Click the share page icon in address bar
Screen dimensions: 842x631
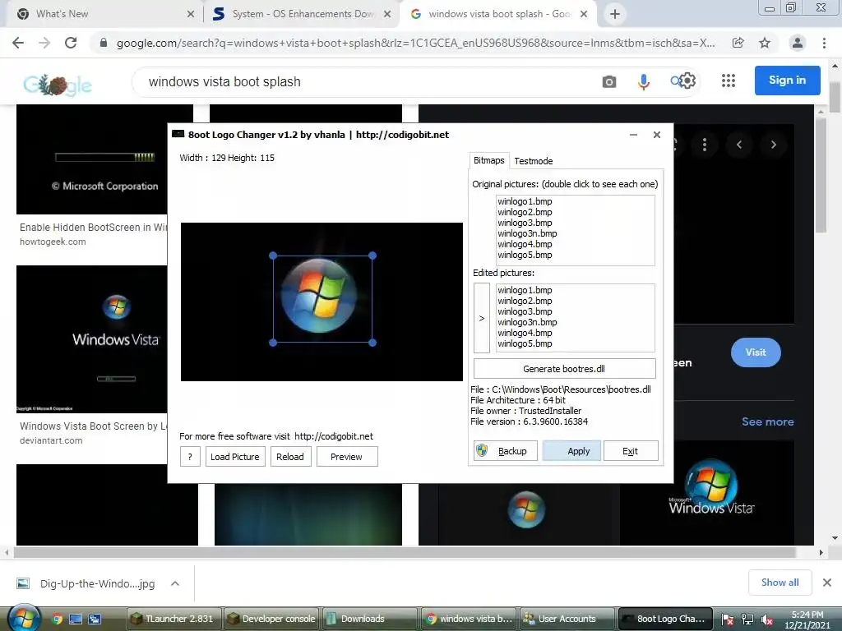click(x=738, y=43)
